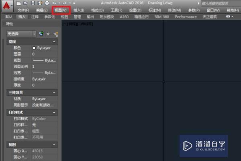241x161 pixels.
Task: Open the Quick Access Toolbar customize dropdown
Action: (74, 3)
